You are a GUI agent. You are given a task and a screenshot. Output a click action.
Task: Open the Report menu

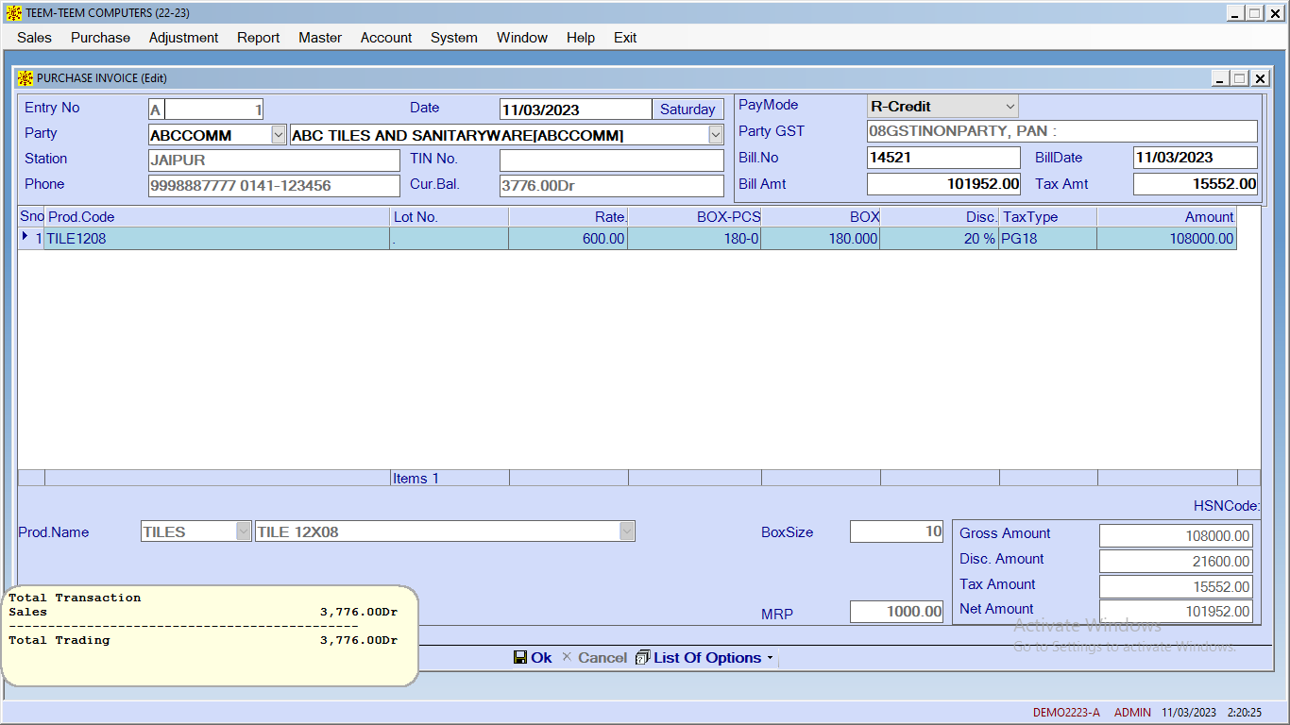point(258,38)
